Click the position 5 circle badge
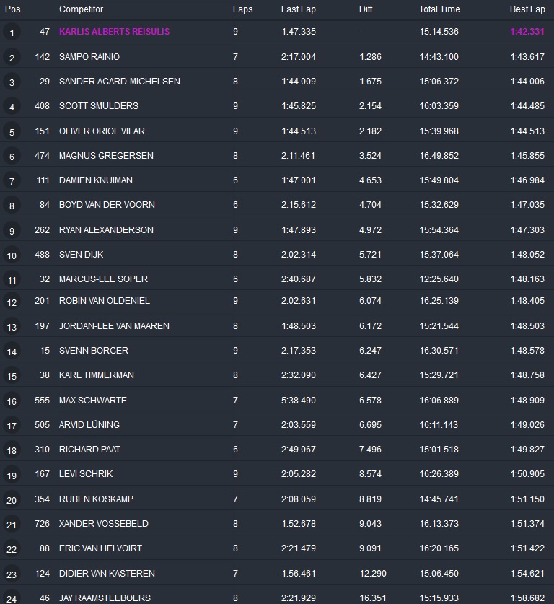 [x=12, y=132]
